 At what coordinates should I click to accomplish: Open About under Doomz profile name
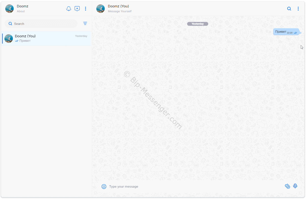pos(21,11)
